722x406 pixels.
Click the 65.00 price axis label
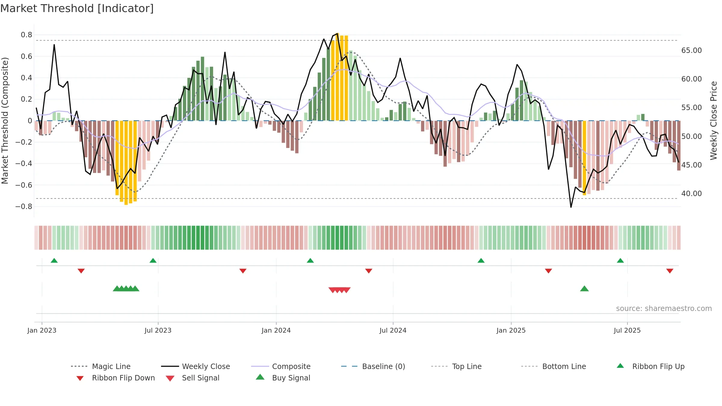click(x=692, y=50)
